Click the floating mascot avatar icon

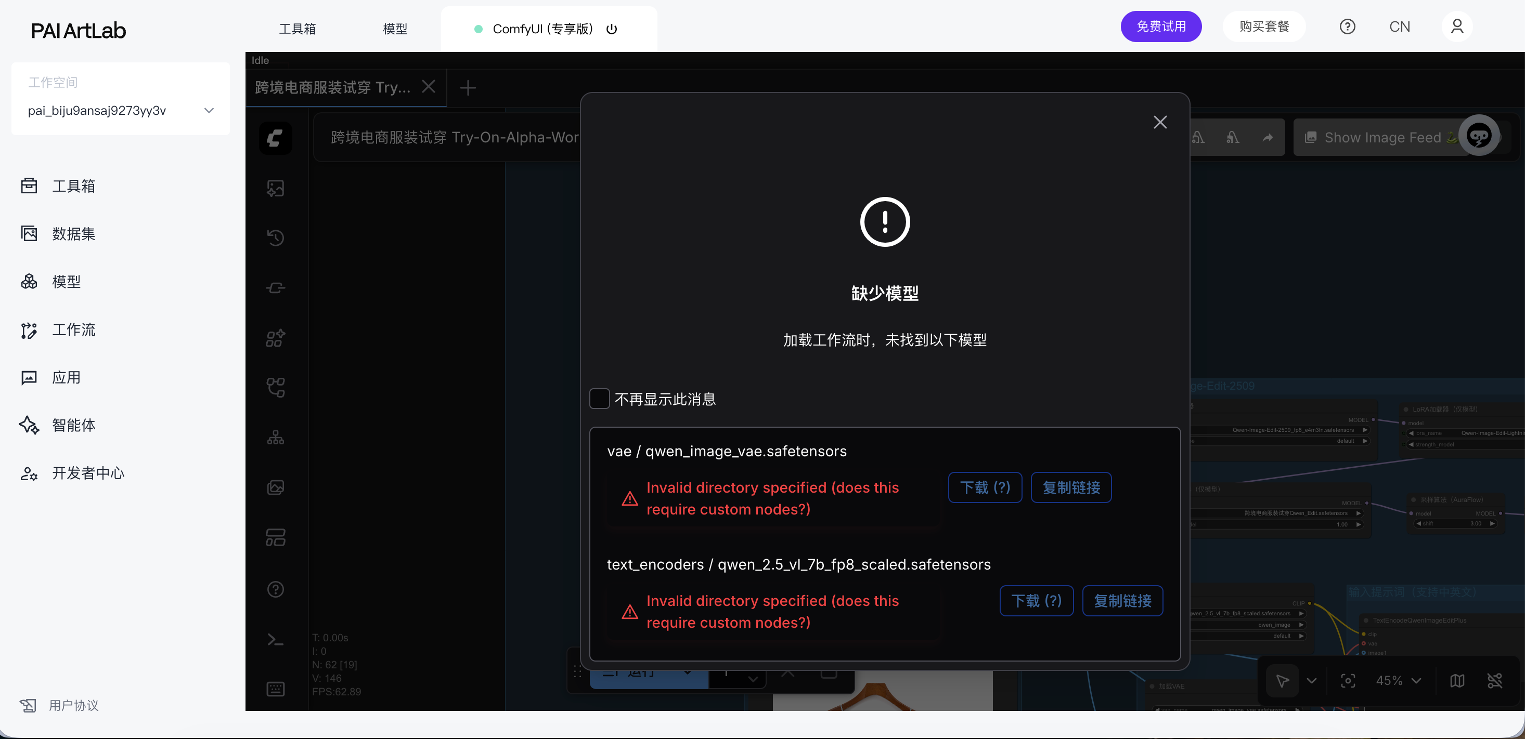pyautogui.click(x=1479, y=136)
